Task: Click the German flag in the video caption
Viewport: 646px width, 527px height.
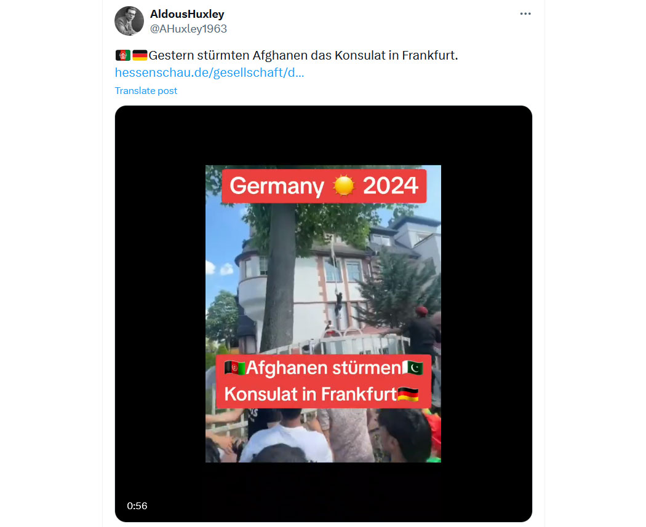Action: click(x=409, y=394)
